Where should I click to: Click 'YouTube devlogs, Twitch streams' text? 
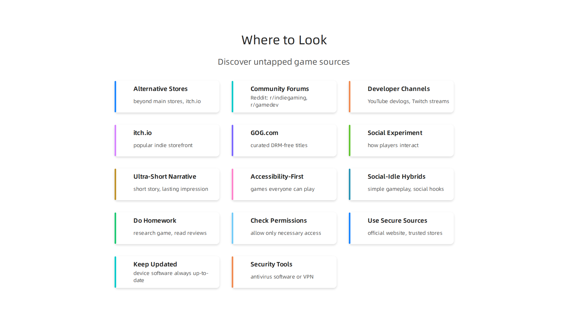(x=408, y=101)
